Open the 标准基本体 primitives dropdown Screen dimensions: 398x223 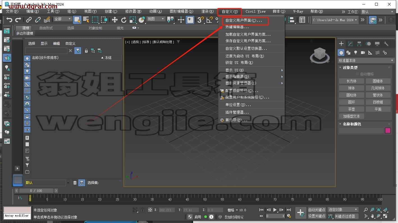click(366, 60)
